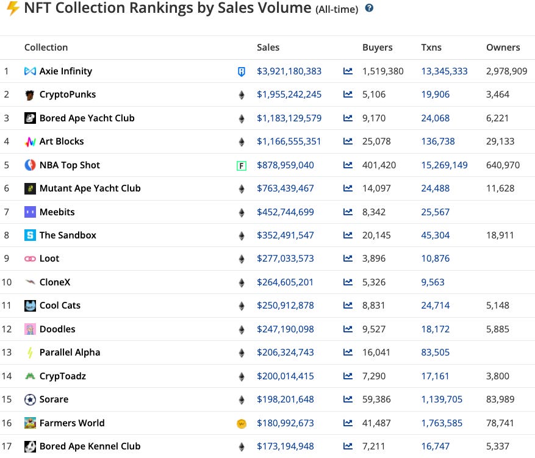Viewport: 535px width, 458px height.
Task: Click the 15,269,149 transactions link
Action: click(x=444, y=165)
